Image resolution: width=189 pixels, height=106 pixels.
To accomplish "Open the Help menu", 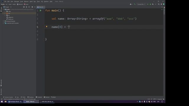I will pyautogui.click(x=51, y=1).
